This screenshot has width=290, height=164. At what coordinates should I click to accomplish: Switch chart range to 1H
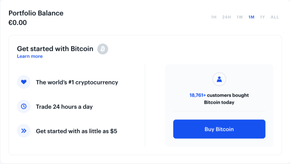tap(214, 17)
